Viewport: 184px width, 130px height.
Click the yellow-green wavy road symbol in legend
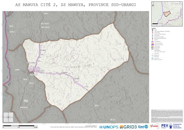pos(152,46)
